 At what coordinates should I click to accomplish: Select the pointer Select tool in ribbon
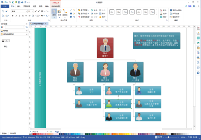(54, 13)
